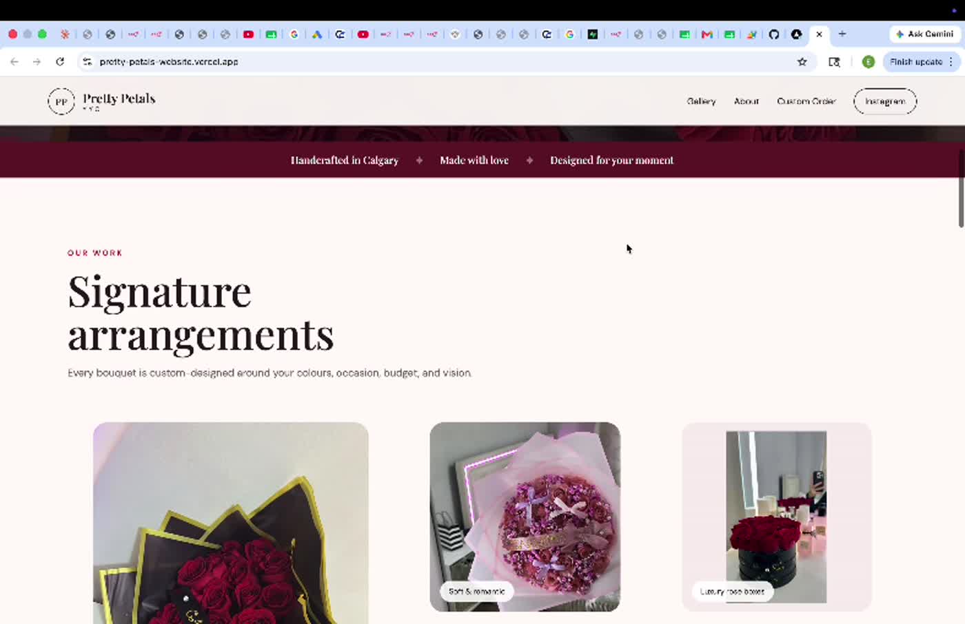Switch to the tab with black circle triangle favicon
Image resolution: width=965 pixels, height=624 pixels.
796,34
